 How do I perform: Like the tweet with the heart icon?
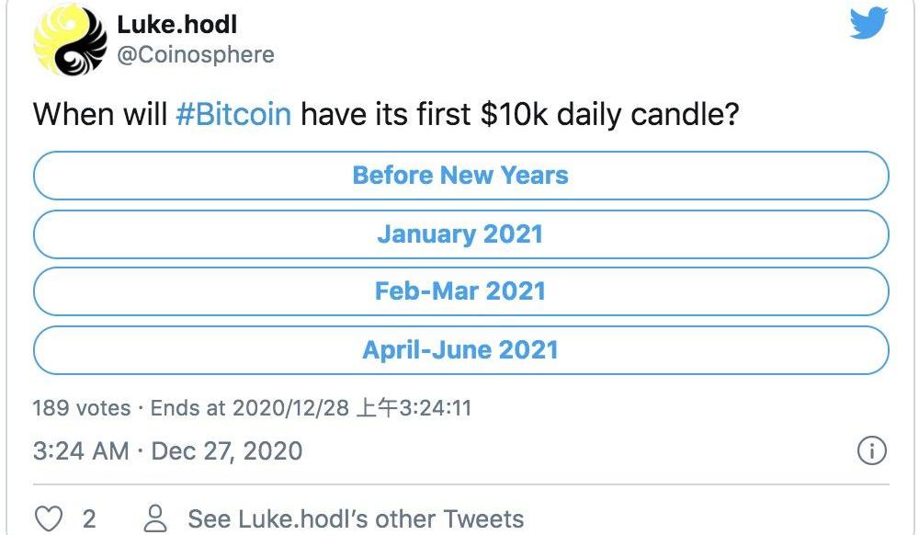[x=49, y=518]
